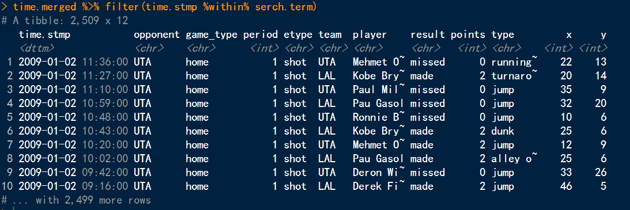Click 'dunk' type in row 6

tap(503, 131)
